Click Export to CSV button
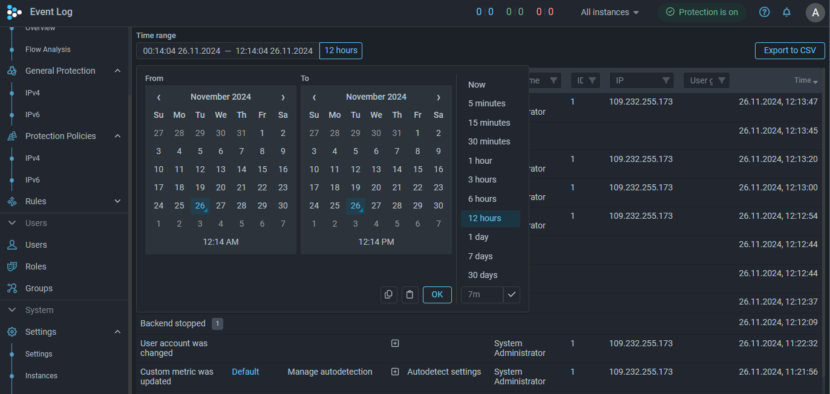 [789, 51]
